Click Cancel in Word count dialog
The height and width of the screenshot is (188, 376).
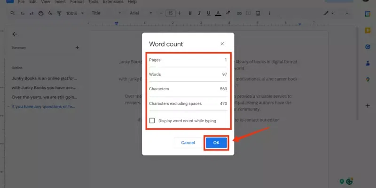188,143
